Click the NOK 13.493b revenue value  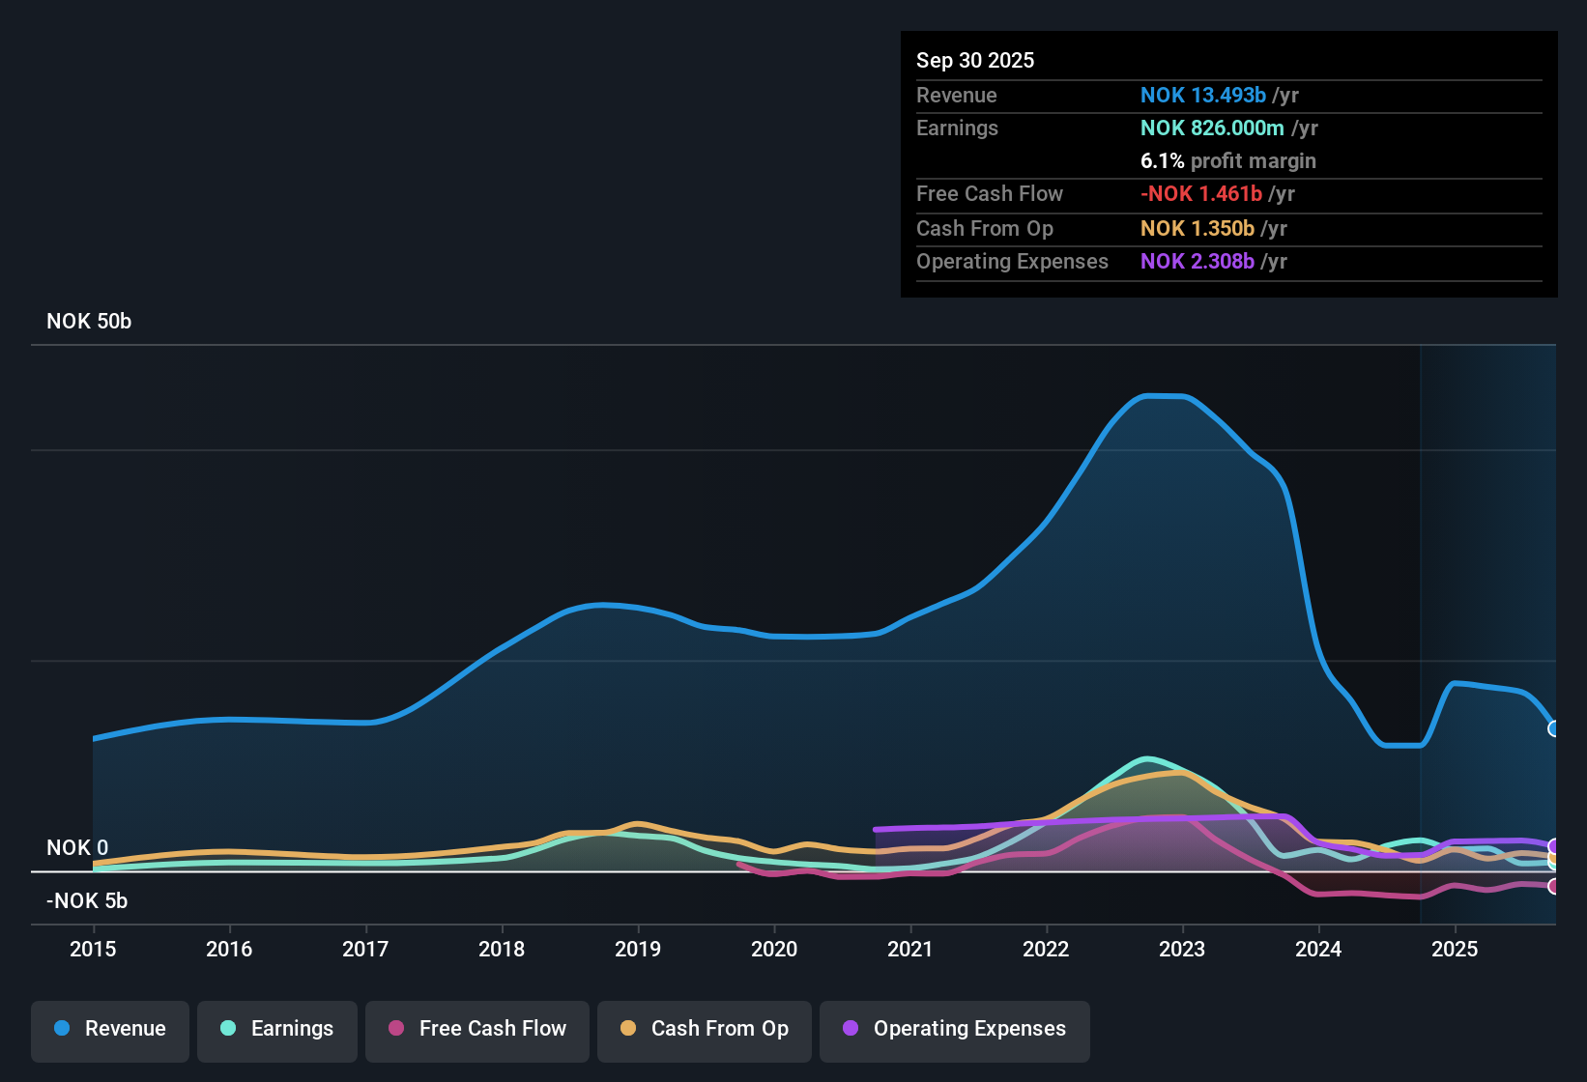coord(1203,96)
